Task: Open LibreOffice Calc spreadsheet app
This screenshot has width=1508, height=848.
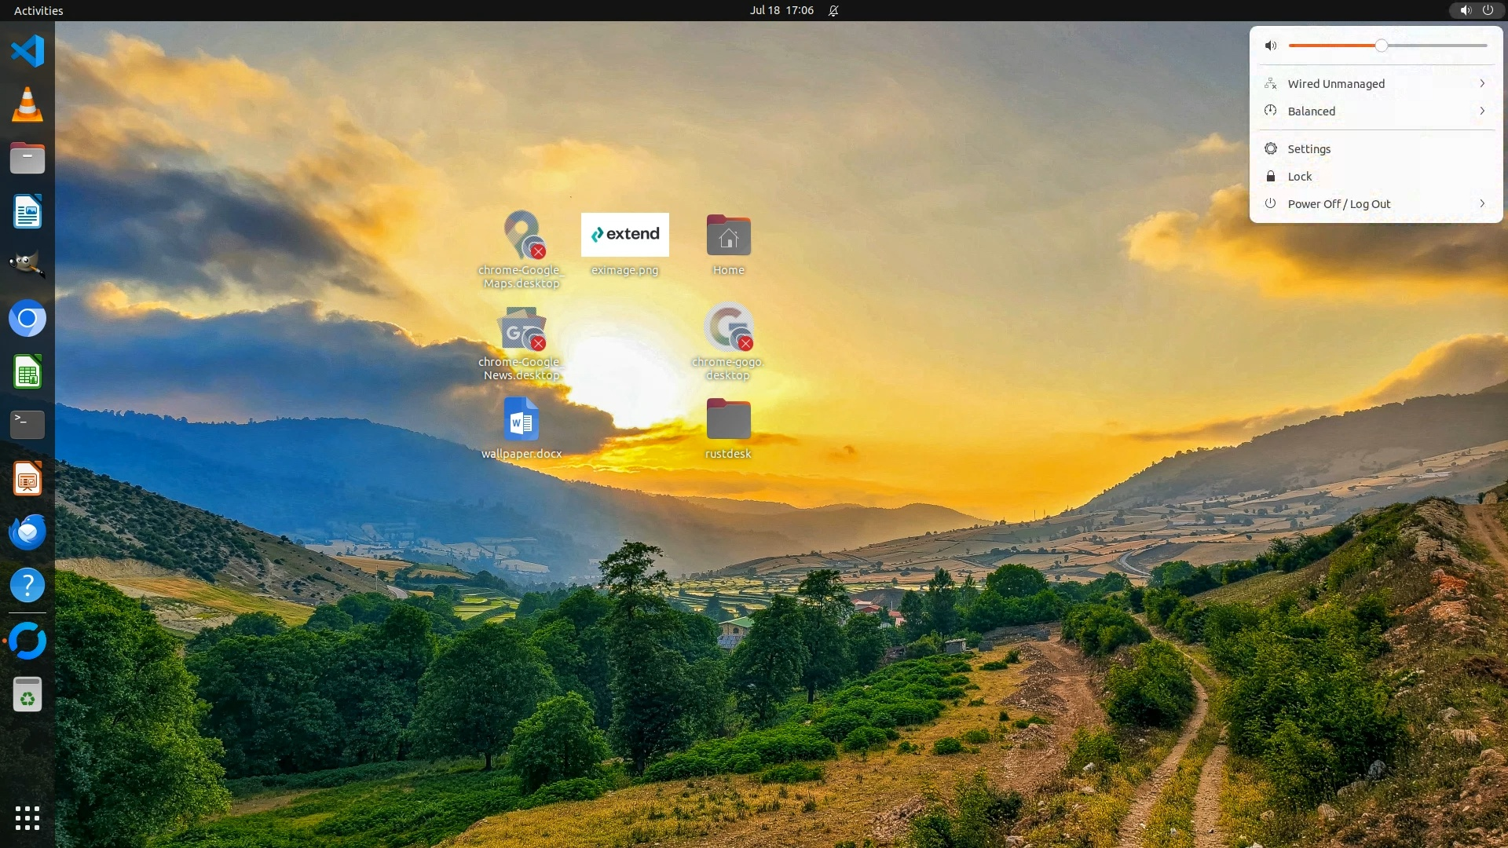Action: pos(27,371)
